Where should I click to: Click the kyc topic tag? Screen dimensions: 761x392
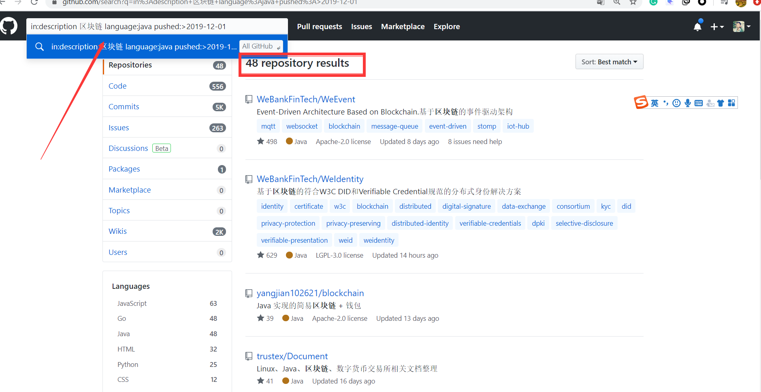click(x=605, y=206)
